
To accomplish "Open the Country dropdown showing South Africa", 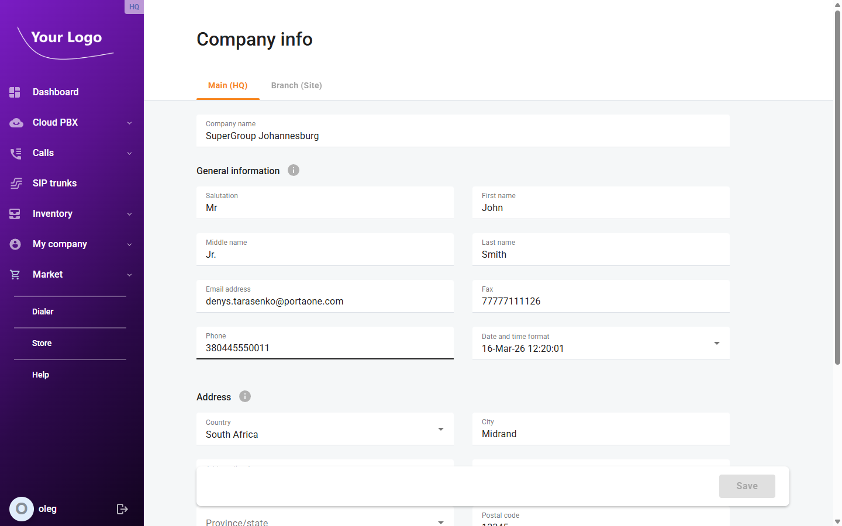I will (440, 428).
